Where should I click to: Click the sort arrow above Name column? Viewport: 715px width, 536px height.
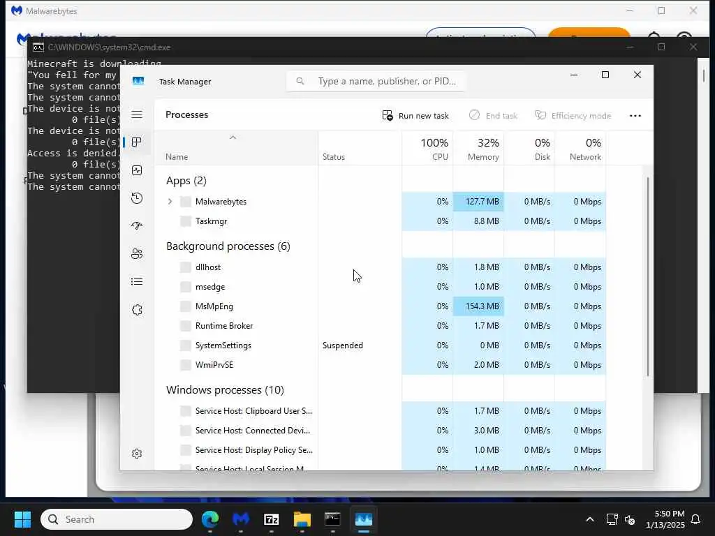233,137
